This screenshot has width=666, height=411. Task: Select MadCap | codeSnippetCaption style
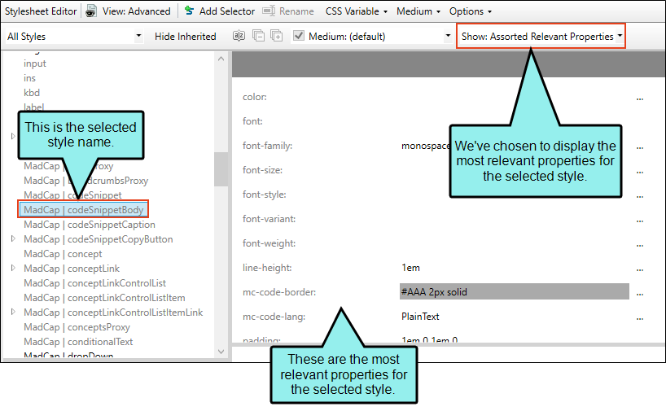(90, 225)
